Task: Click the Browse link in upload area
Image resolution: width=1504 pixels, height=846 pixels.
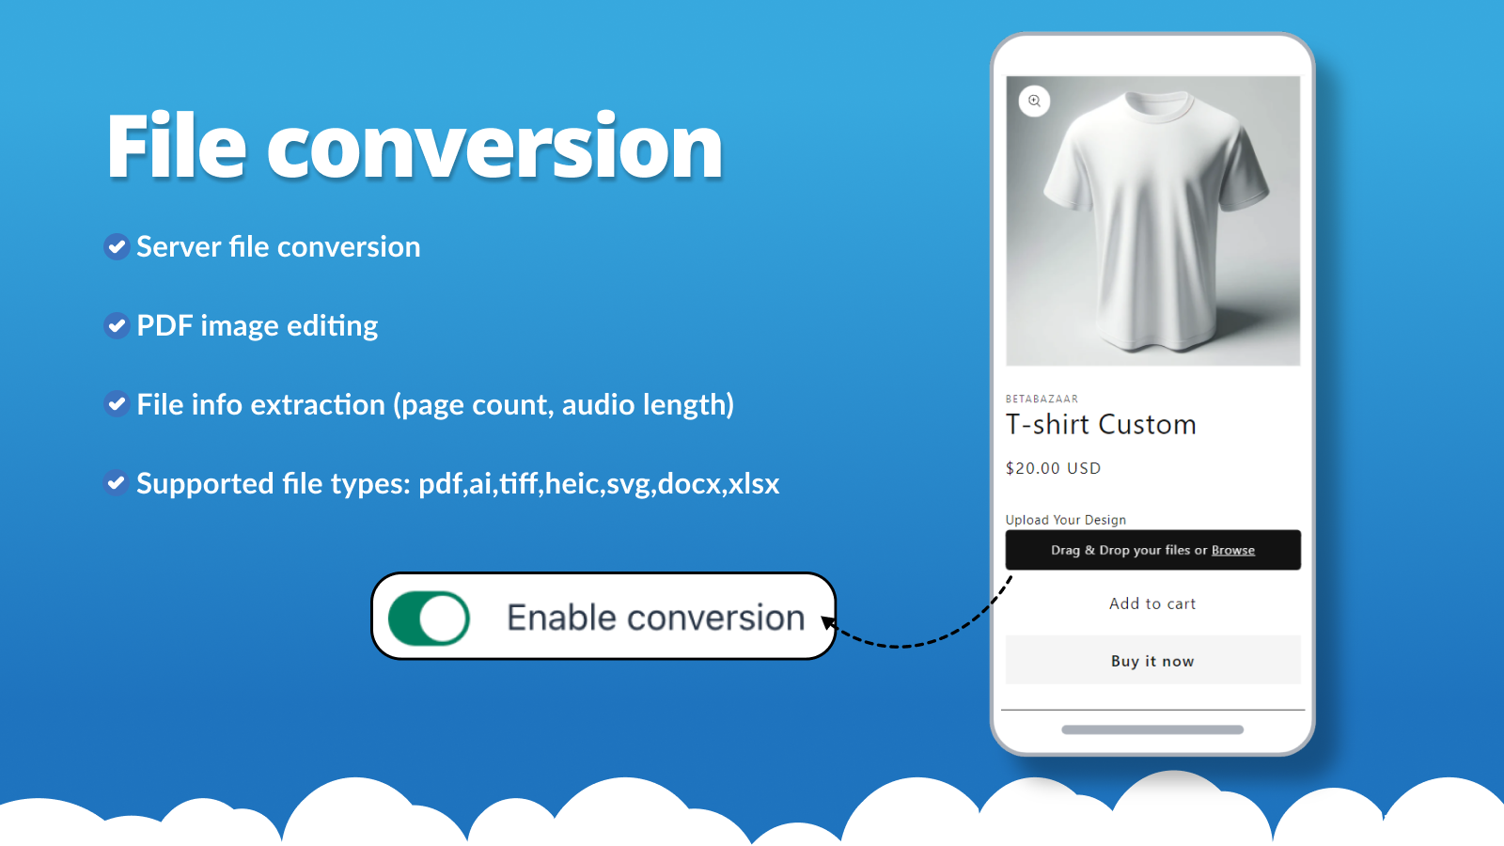Action: tap(1232, 550)
